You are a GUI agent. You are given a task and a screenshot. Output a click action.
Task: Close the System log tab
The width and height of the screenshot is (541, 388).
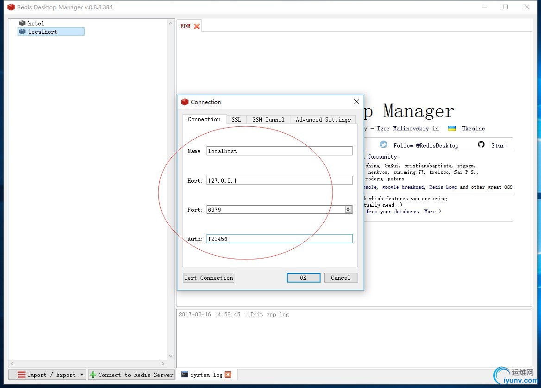click(x=228, y=375)
